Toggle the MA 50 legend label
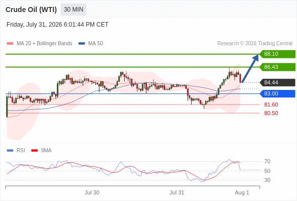Screen dimensions: 297x201 96,44
